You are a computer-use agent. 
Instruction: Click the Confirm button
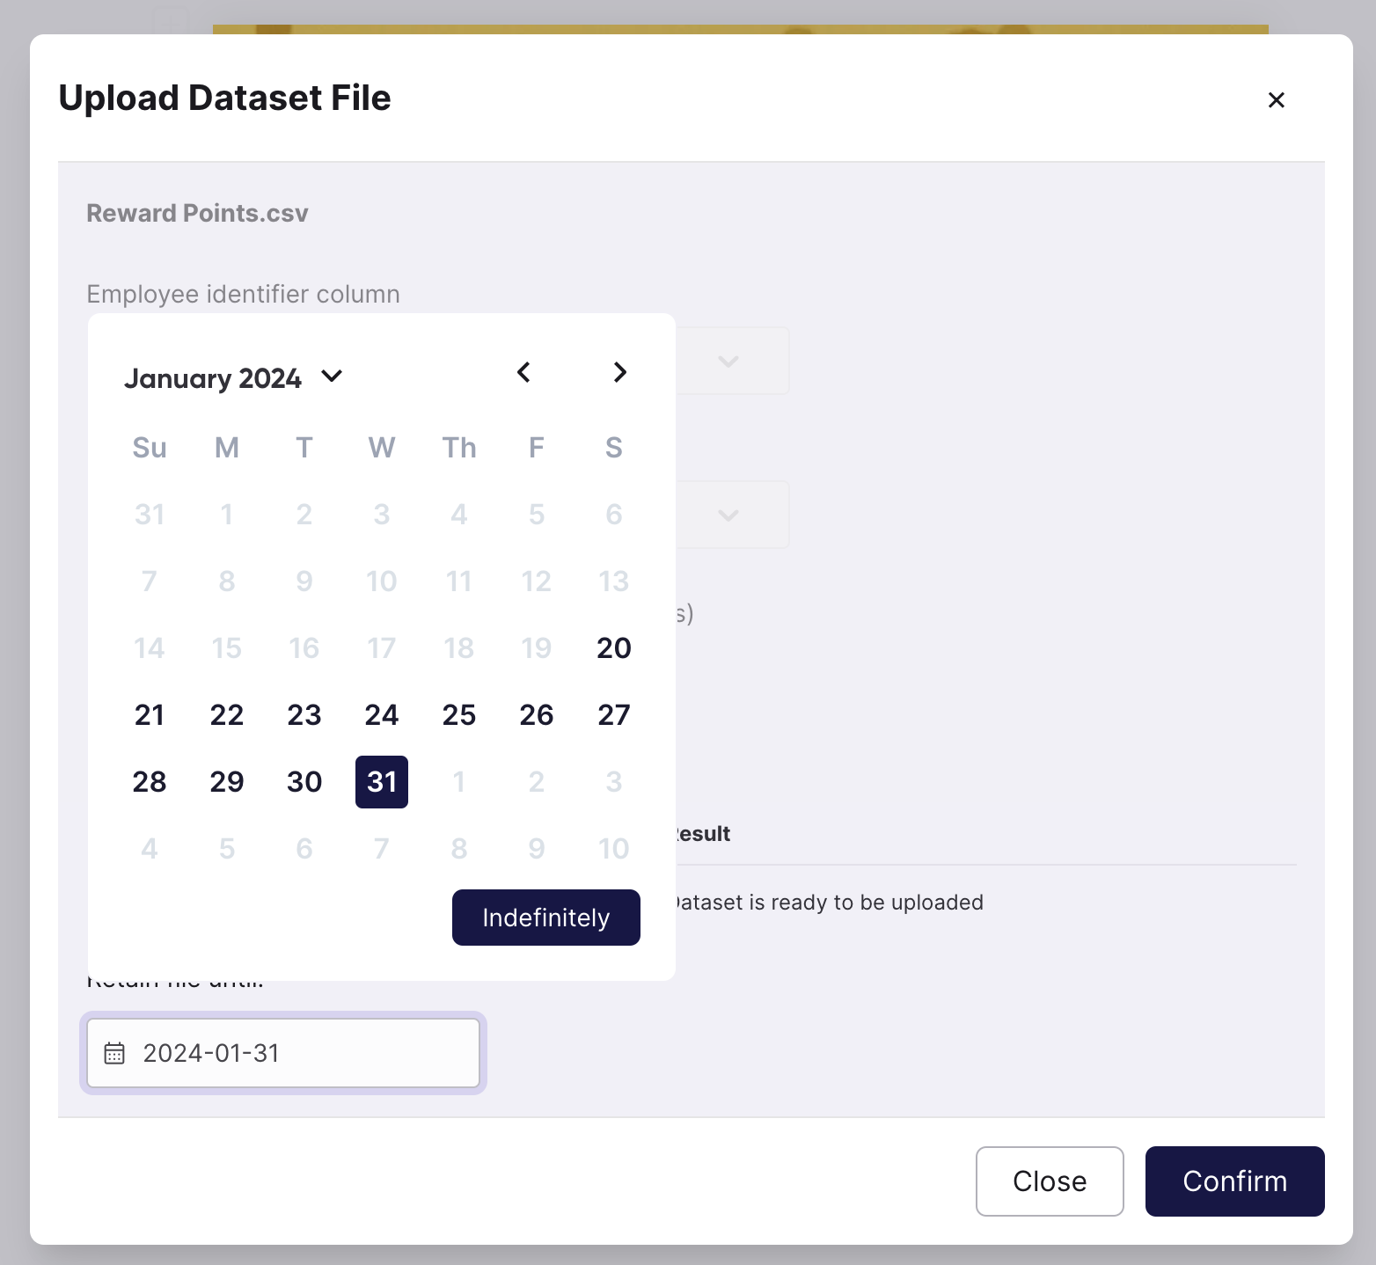tap(1234, 1181)
